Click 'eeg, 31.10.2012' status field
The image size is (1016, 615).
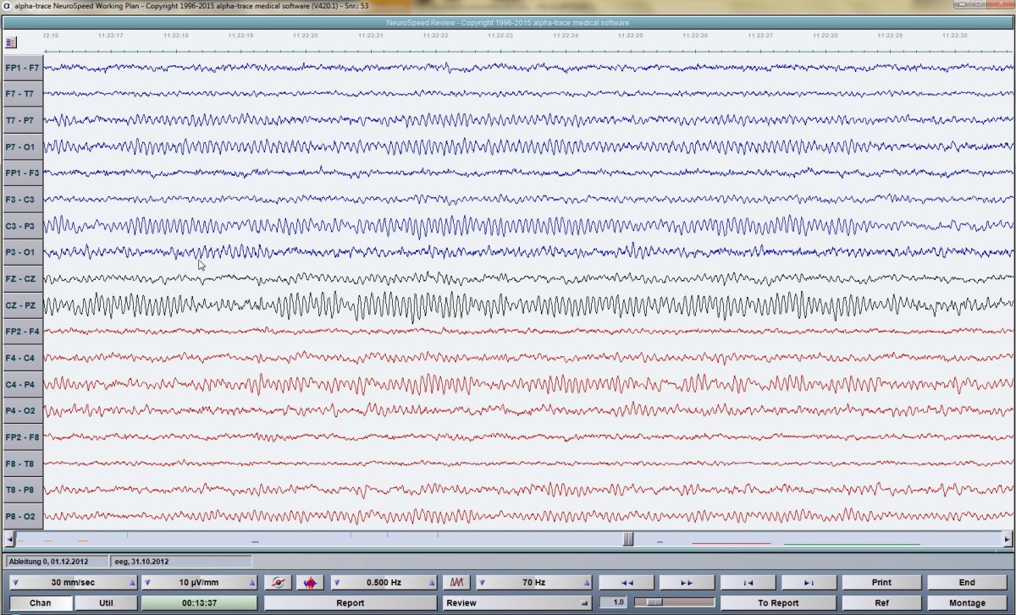tap(181, 561)
